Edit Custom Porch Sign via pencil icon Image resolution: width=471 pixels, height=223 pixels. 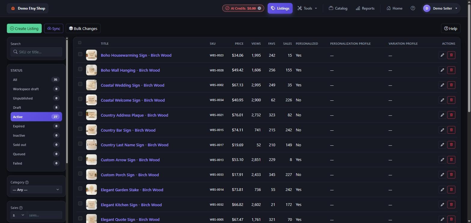442,175
